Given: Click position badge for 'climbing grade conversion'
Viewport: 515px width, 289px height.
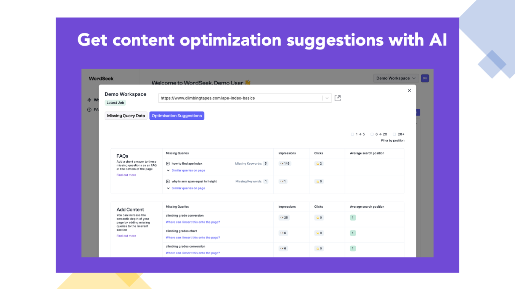Looking at the screenshot, I should [353, 218].
